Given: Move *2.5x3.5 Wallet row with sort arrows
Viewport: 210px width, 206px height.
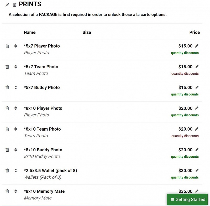Looking at the screenshot, I should [16, 171].
